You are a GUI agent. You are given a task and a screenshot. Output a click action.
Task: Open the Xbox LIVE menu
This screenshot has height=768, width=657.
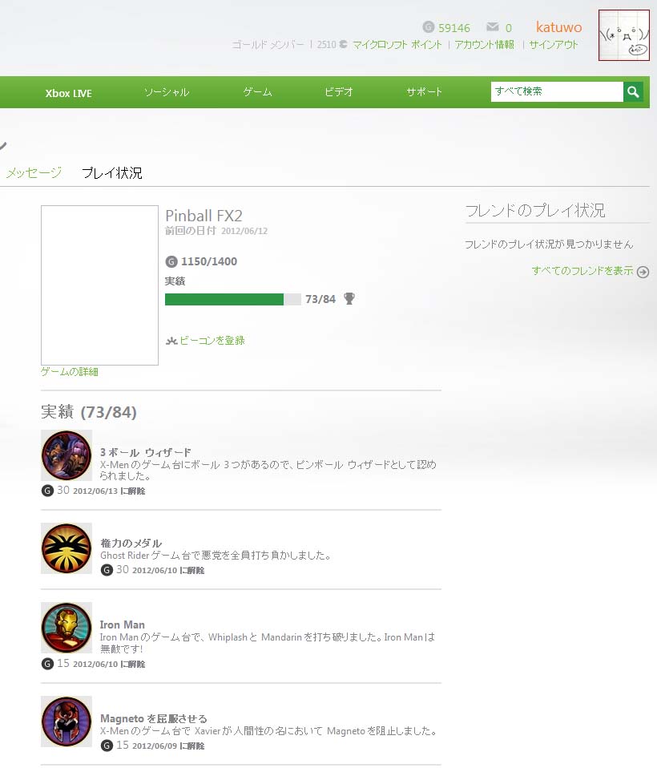pyautogui.click(x=69, y=93)
